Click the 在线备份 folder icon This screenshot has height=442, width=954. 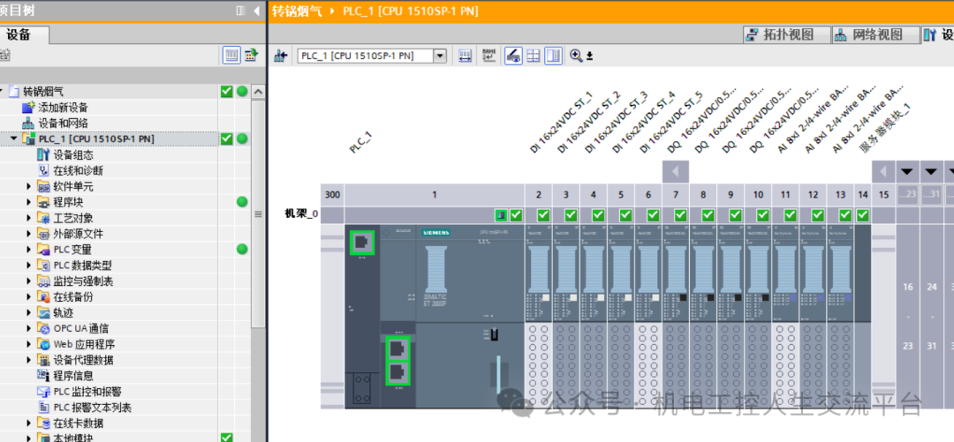pyautogui.click(x=44, y=297)
